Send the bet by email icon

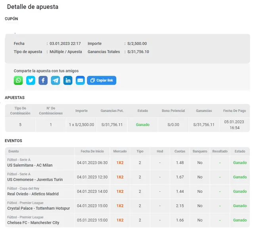tap(80, 81)
